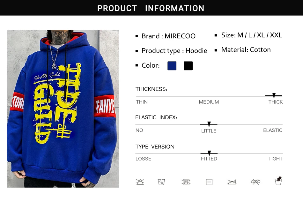Screen dimensions: 303x201
Task: Select the black color swatch
Action: click(188, 66)
